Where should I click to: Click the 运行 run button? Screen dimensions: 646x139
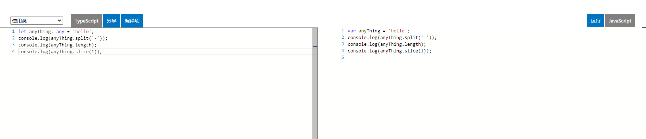pyautogui.click(x=596, y=21)
